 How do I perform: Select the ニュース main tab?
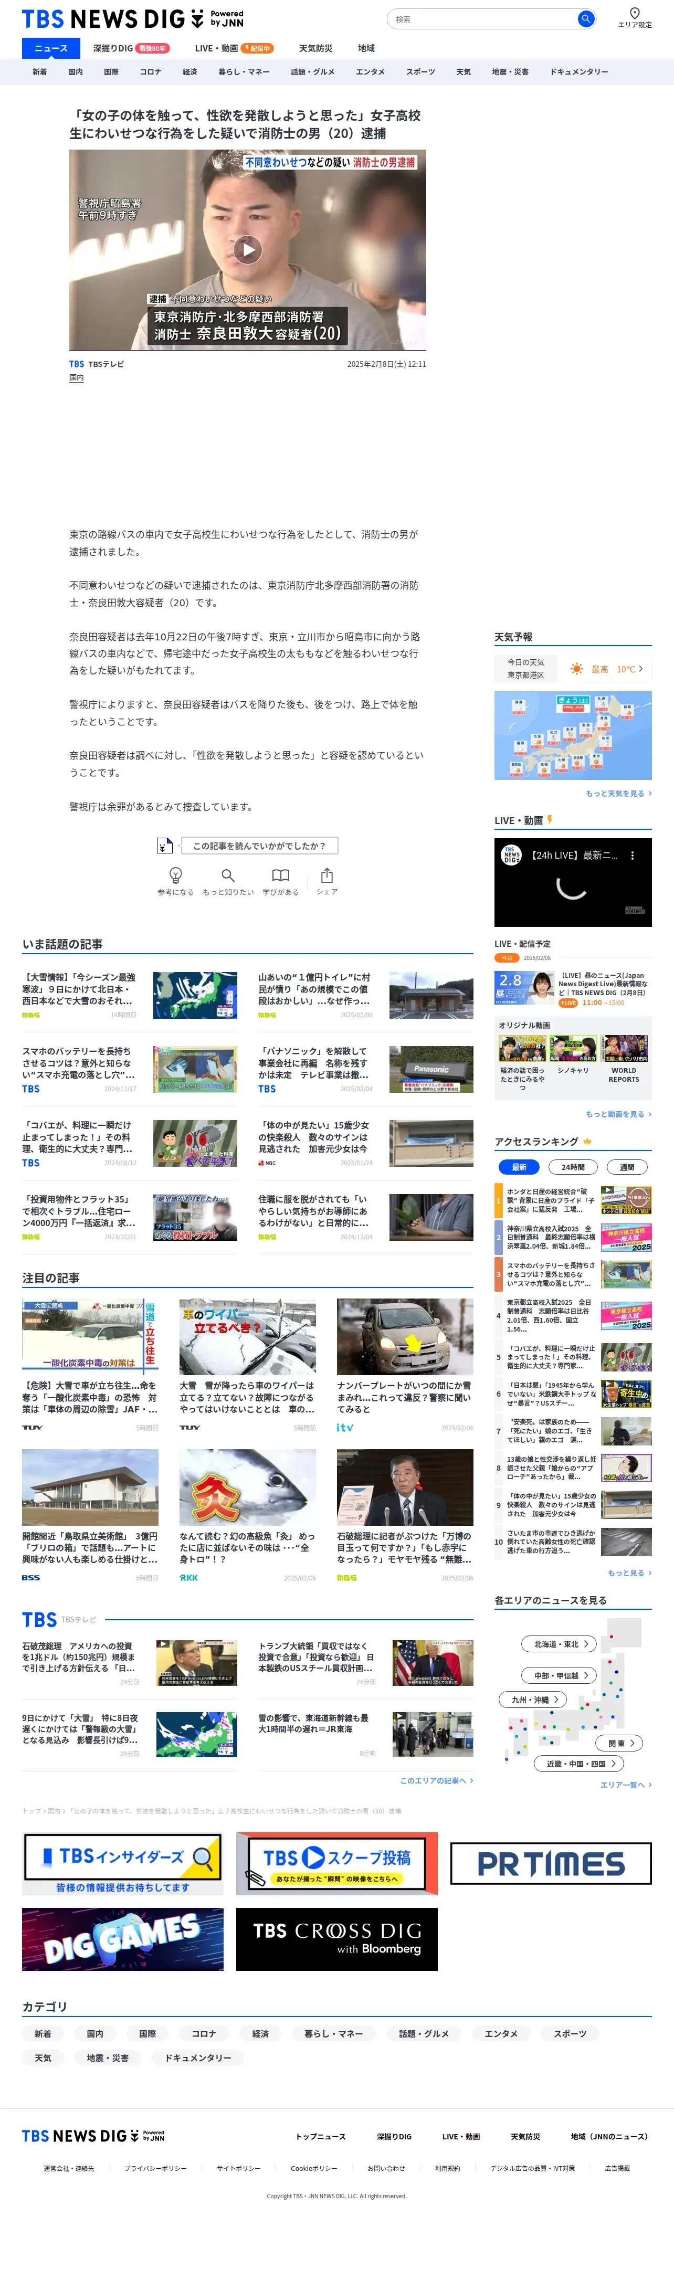(x=50, y=48)
